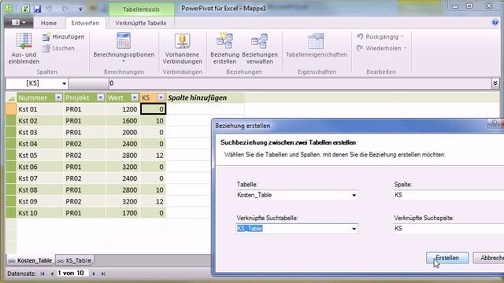Click KS value 12 in Kst 09 row
Viewport: 504px width, 283px height.
point(153,201)
